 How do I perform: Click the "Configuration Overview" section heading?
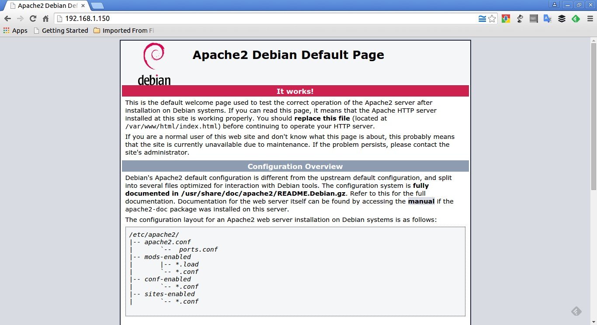(295, 166)
